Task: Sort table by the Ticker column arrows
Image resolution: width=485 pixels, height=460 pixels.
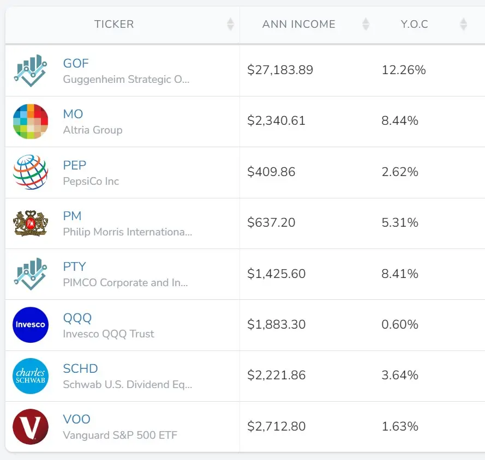Action: point(230,24)
